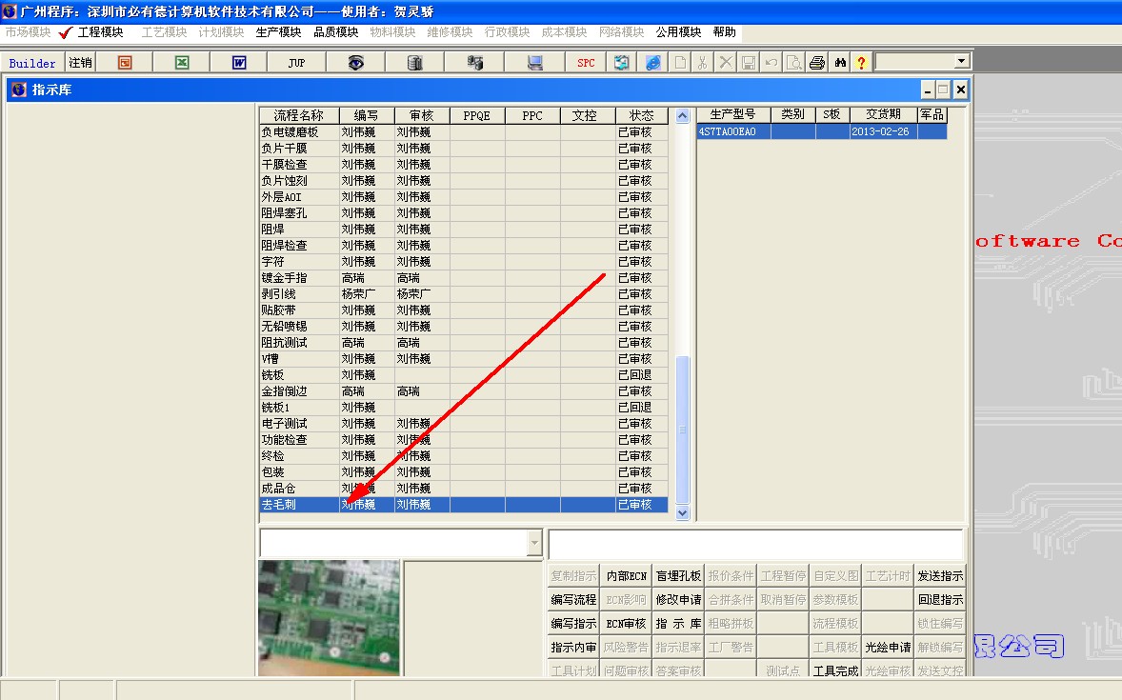
Task: Click the 修改申请 button
Action: click(678, 599)
